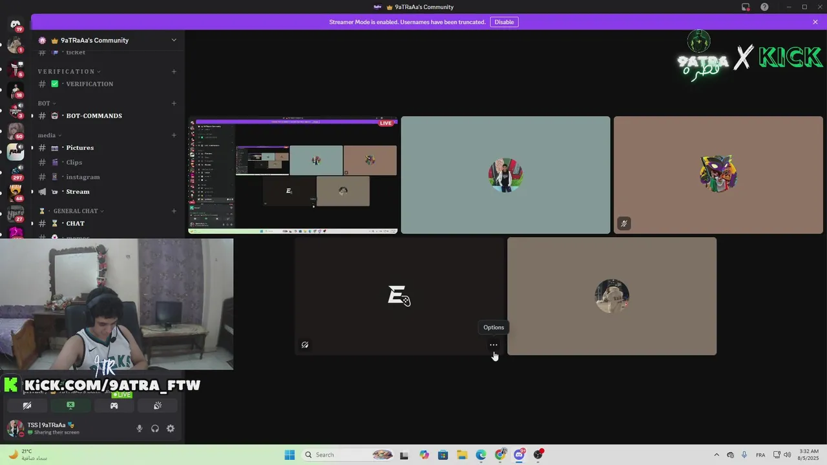The image size is (827, 465).
Task: Dismiss the Streamer Mode banner
Action: point(815,22)
